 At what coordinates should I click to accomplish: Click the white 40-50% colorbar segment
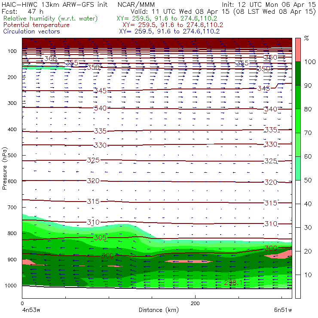(298, 192)
